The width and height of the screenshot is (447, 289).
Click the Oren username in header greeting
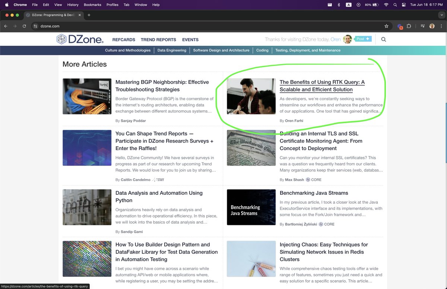pyautogui.click(x=336, y=39)
